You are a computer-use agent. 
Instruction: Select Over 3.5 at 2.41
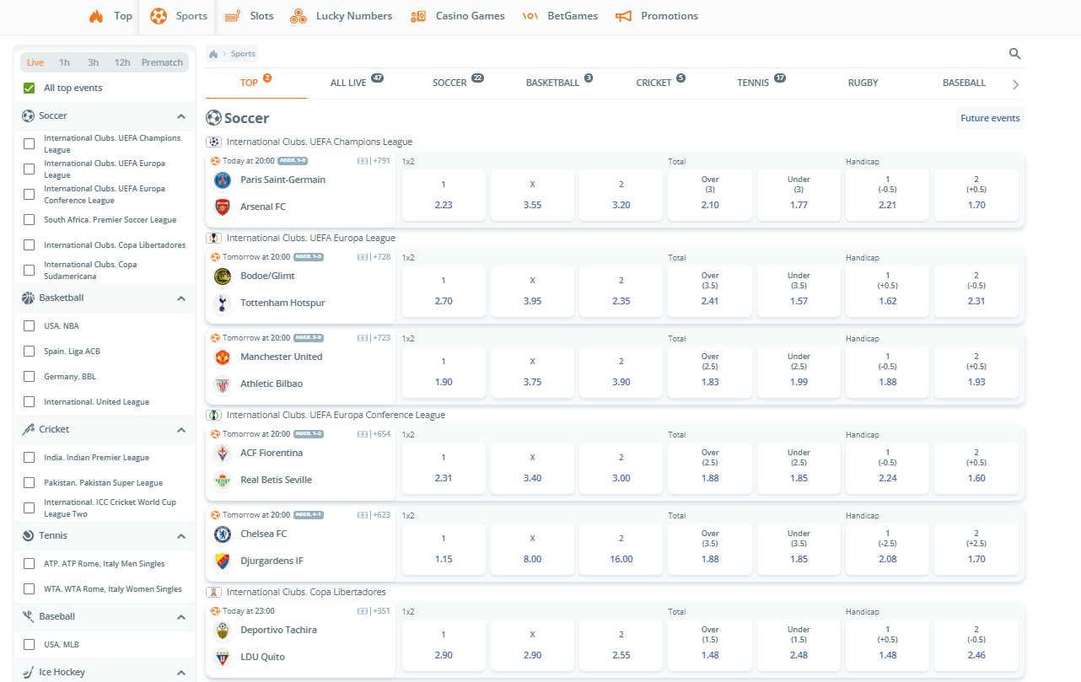coord(710,291)
